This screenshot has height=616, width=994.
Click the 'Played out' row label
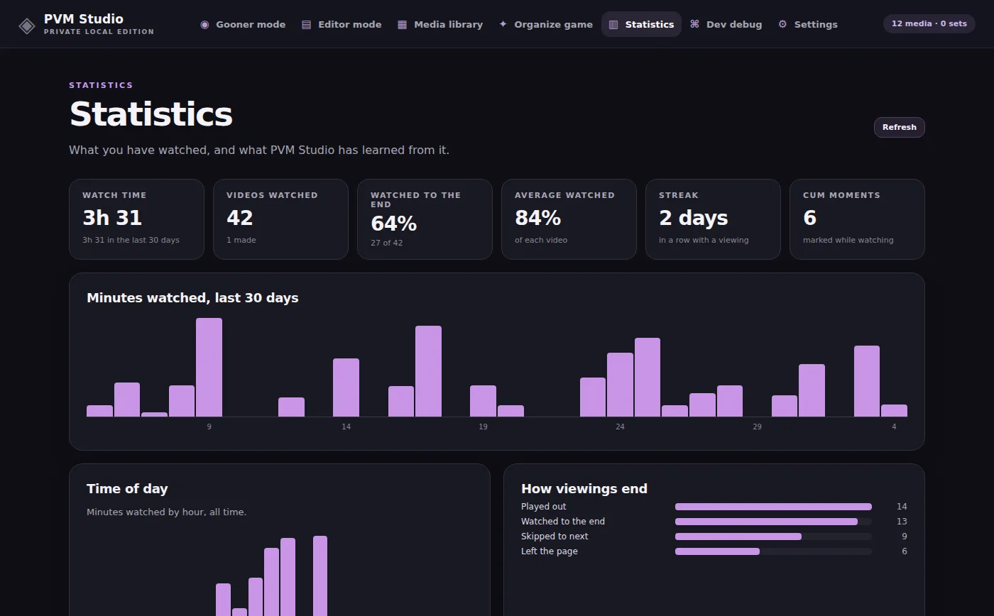tap(544, 507)
